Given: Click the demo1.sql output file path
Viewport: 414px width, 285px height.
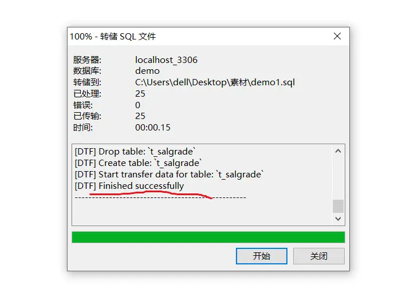Looking at the screenshot, I should click(215, 82).
